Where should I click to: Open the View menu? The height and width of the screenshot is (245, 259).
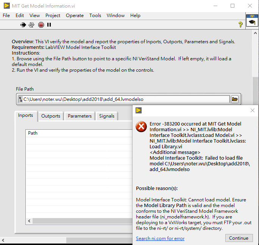click(34, 16)
